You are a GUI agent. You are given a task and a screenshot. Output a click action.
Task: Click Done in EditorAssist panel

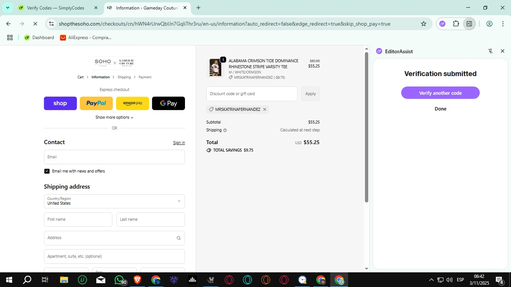pyautogui.click(x=440, y=109)
